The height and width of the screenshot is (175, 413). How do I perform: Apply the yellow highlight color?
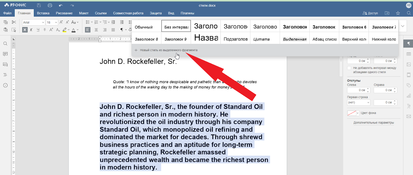(65, 30)
